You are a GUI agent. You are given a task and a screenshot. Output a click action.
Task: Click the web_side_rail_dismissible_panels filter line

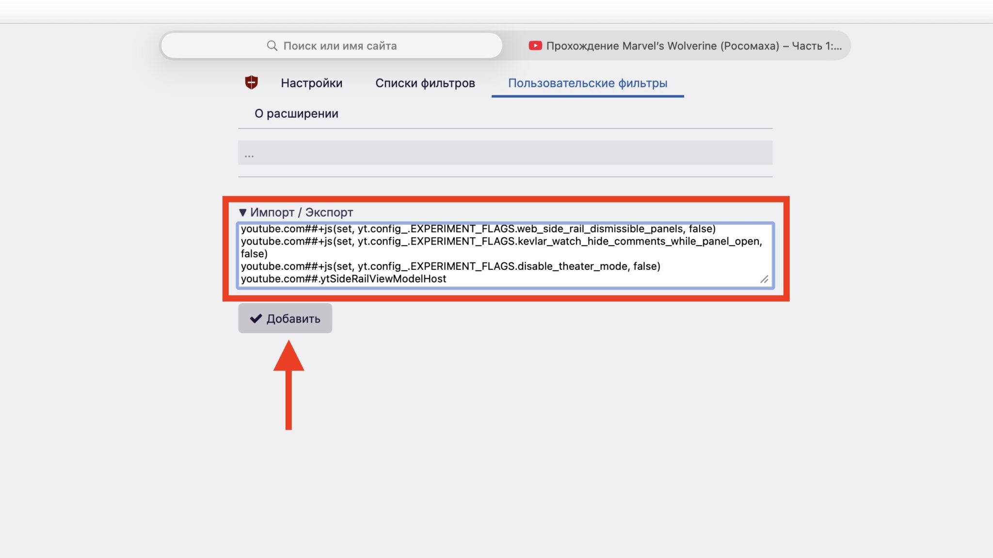478,229
